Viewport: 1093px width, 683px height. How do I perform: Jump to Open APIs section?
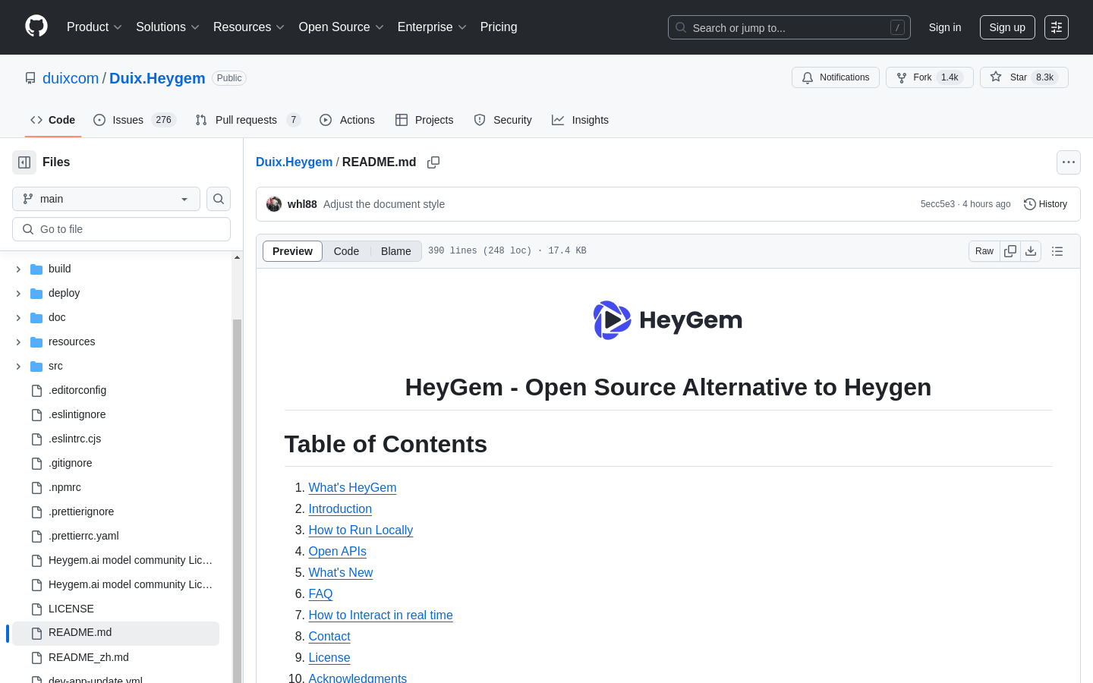point(337,551)
